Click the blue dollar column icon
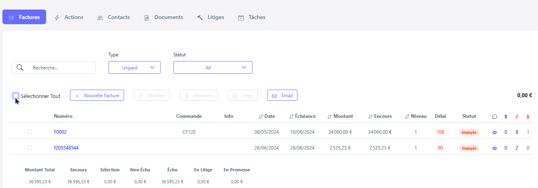The height and width of the screenshot is (188, 538). point(506,117)
